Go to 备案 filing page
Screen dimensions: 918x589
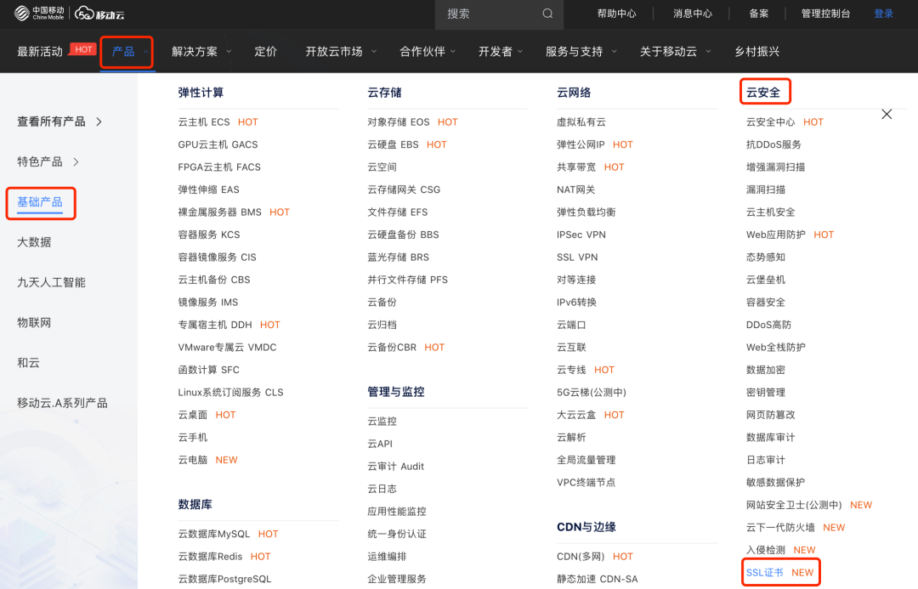tap(759, 14)
